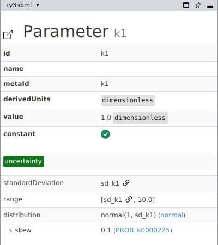This screenshot has height=245, width=218.
Task: Click the green uncertainty badge
Action: [23, 161]
